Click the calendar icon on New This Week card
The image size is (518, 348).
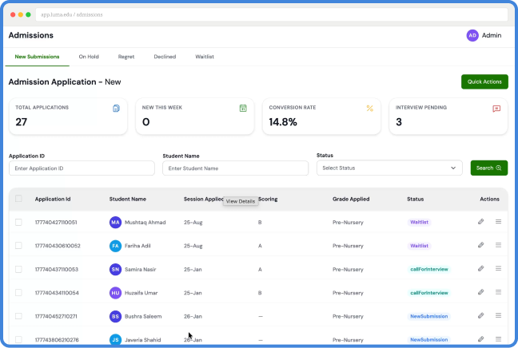[243, 109]
